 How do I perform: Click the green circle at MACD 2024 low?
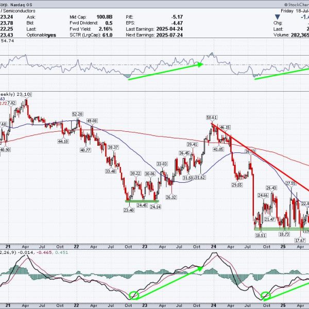265,296
